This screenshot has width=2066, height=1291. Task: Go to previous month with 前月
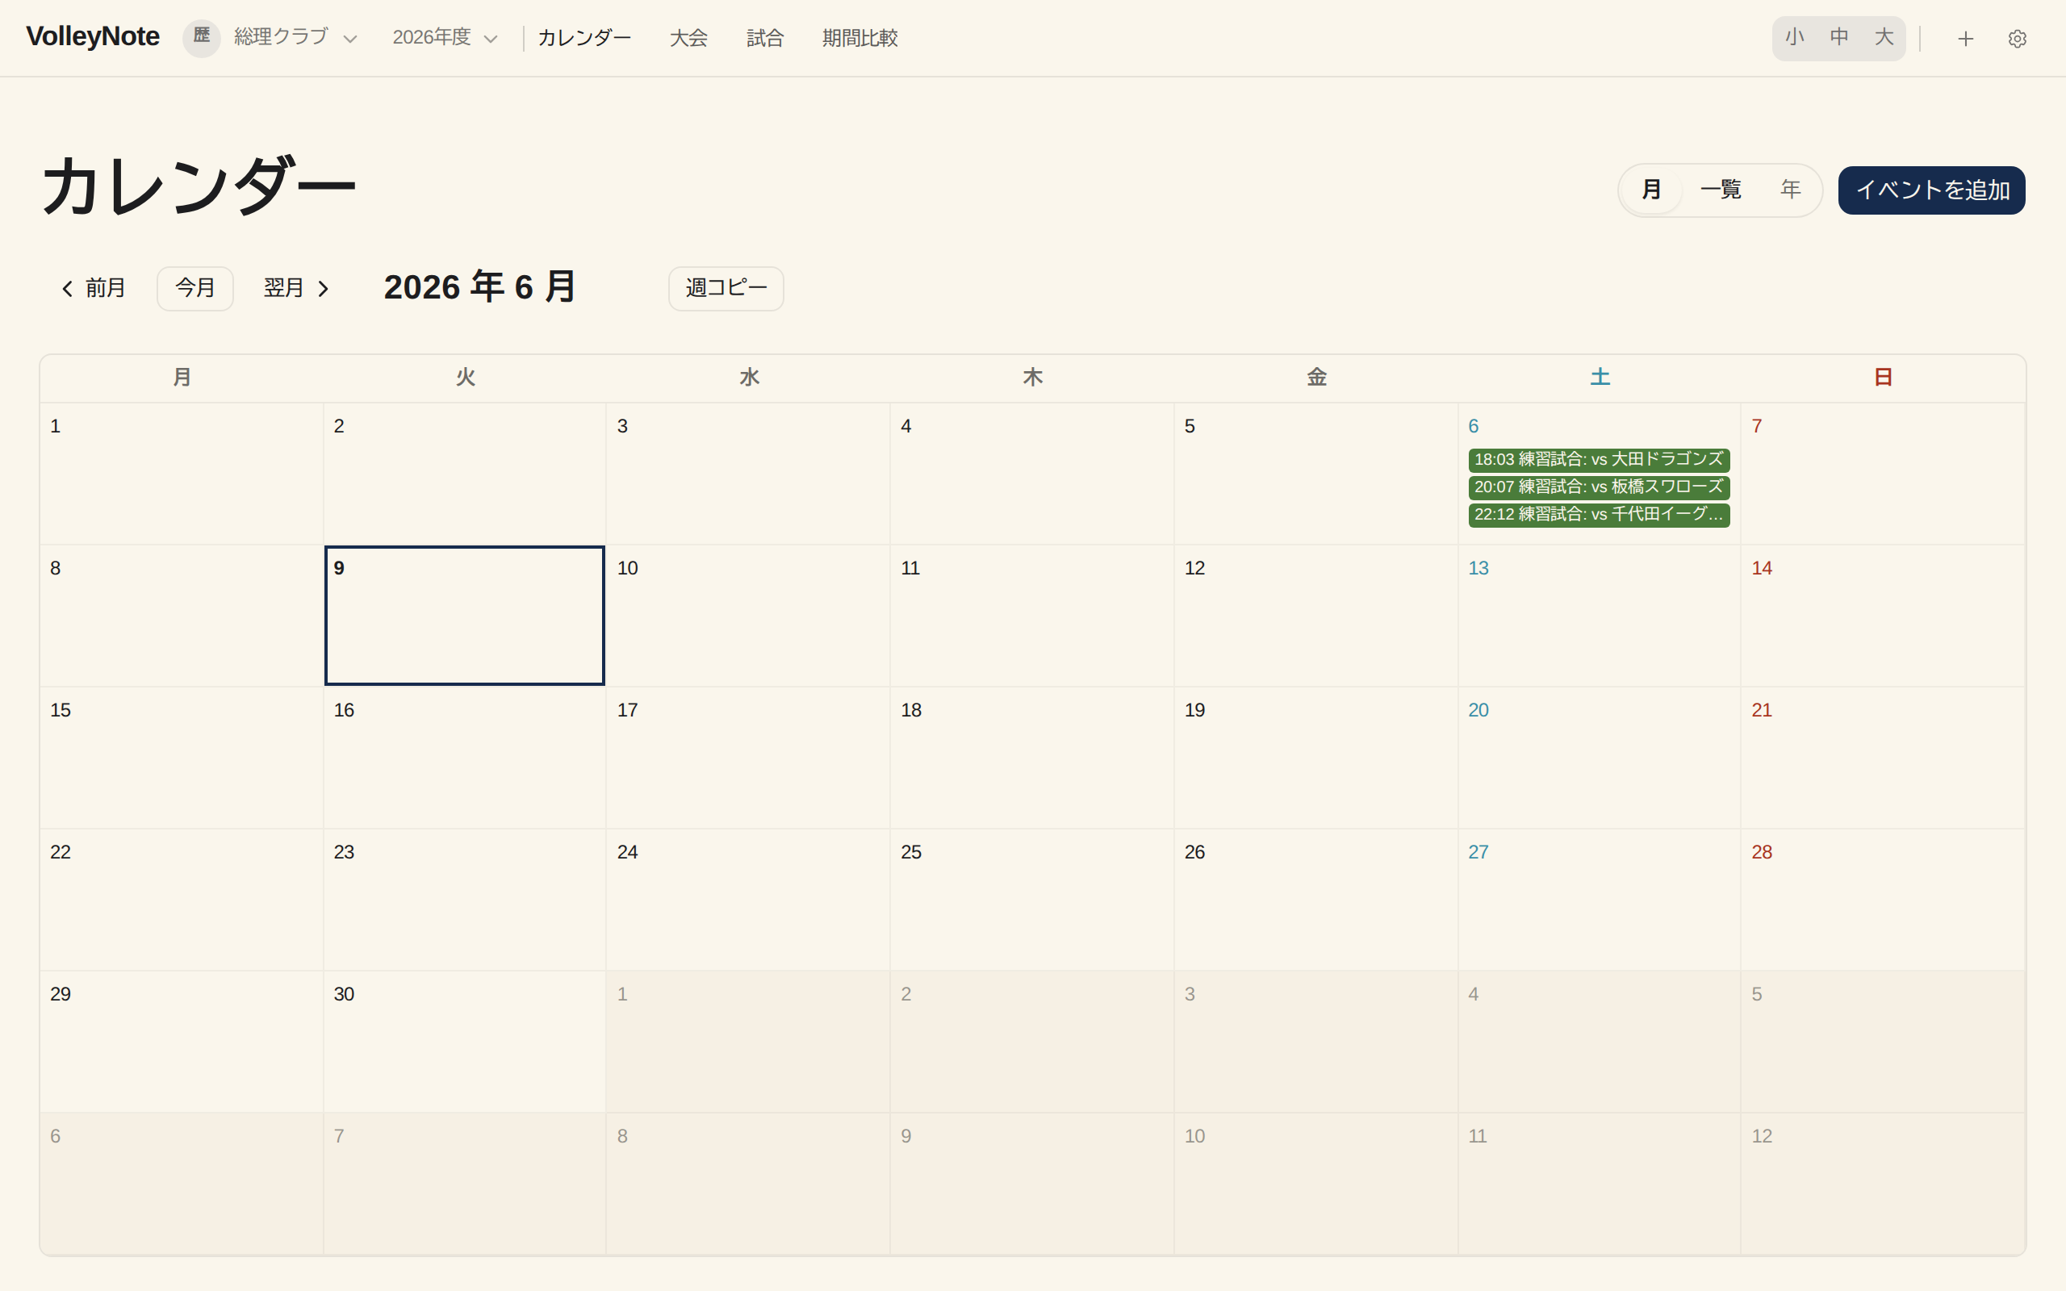point(94,289)
